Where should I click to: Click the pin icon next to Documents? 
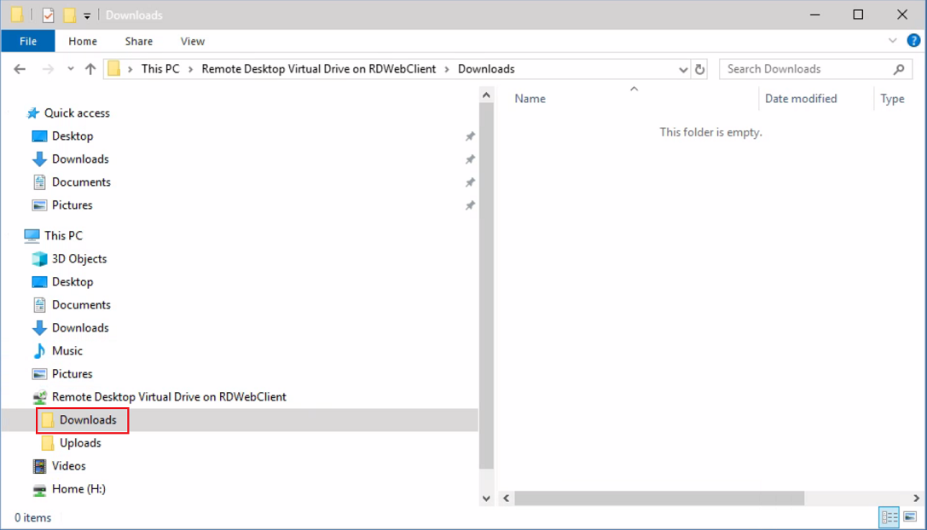click(470, 182)
